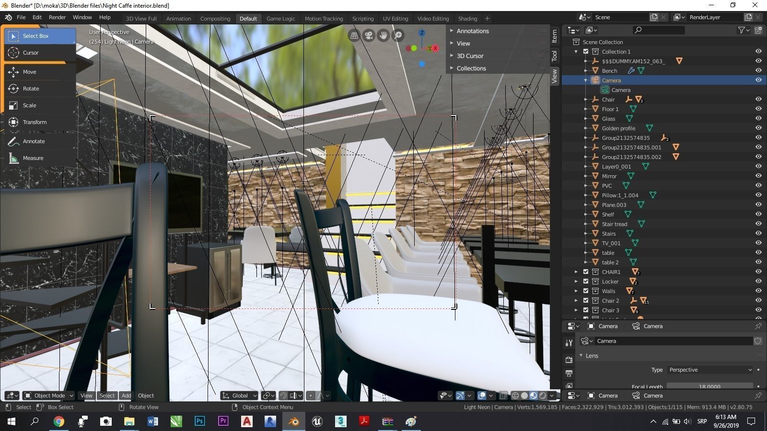Click the Camera name field
Viewport: 767px width, 431px height.
pos(674,341)
